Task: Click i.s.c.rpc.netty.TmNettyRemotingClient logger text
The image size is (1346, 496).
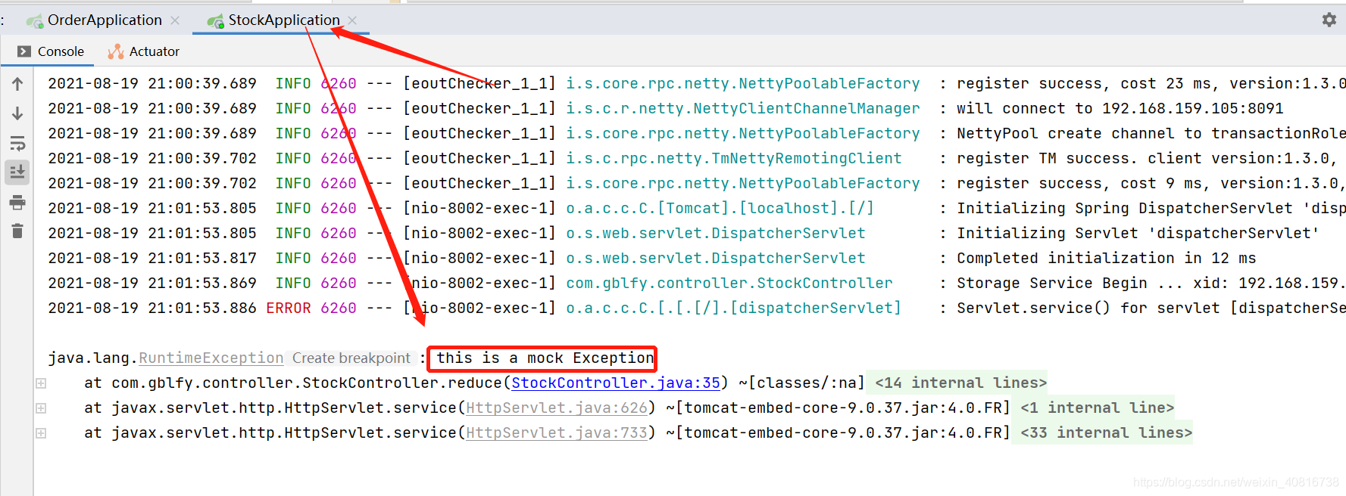Action: tap(734, 158)
